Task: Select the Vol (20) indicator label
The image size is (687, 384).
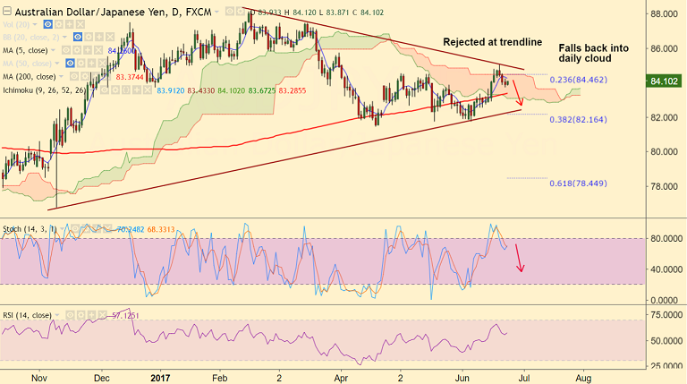Action: point(16,24)
